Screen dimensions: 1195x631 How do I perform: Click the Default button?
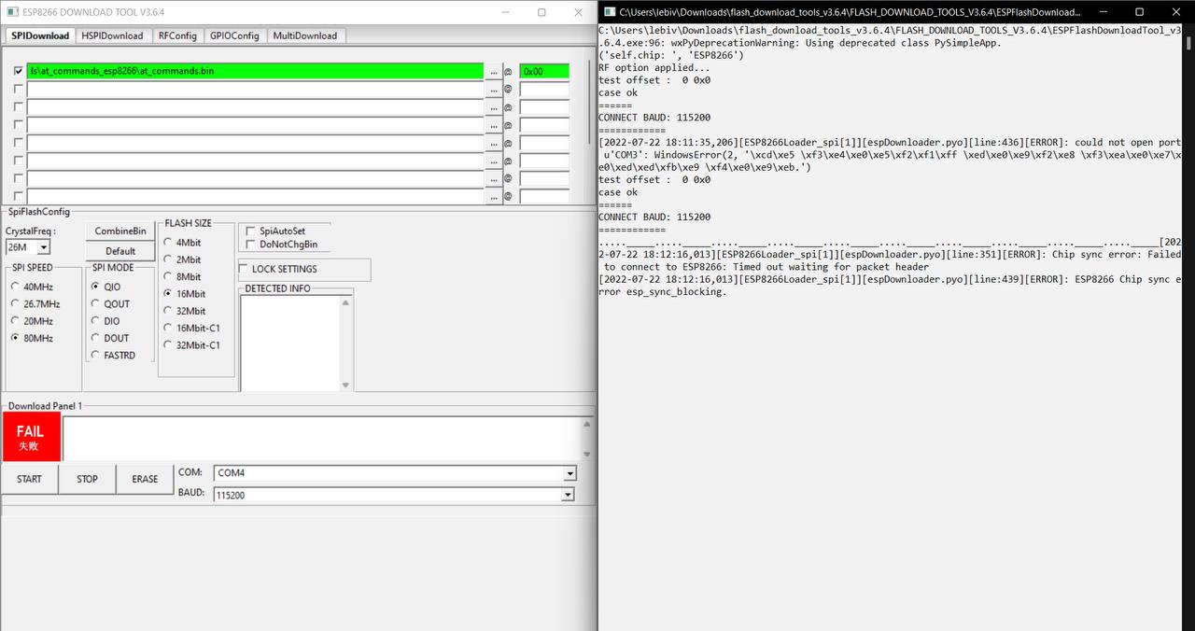click(120, 251)
